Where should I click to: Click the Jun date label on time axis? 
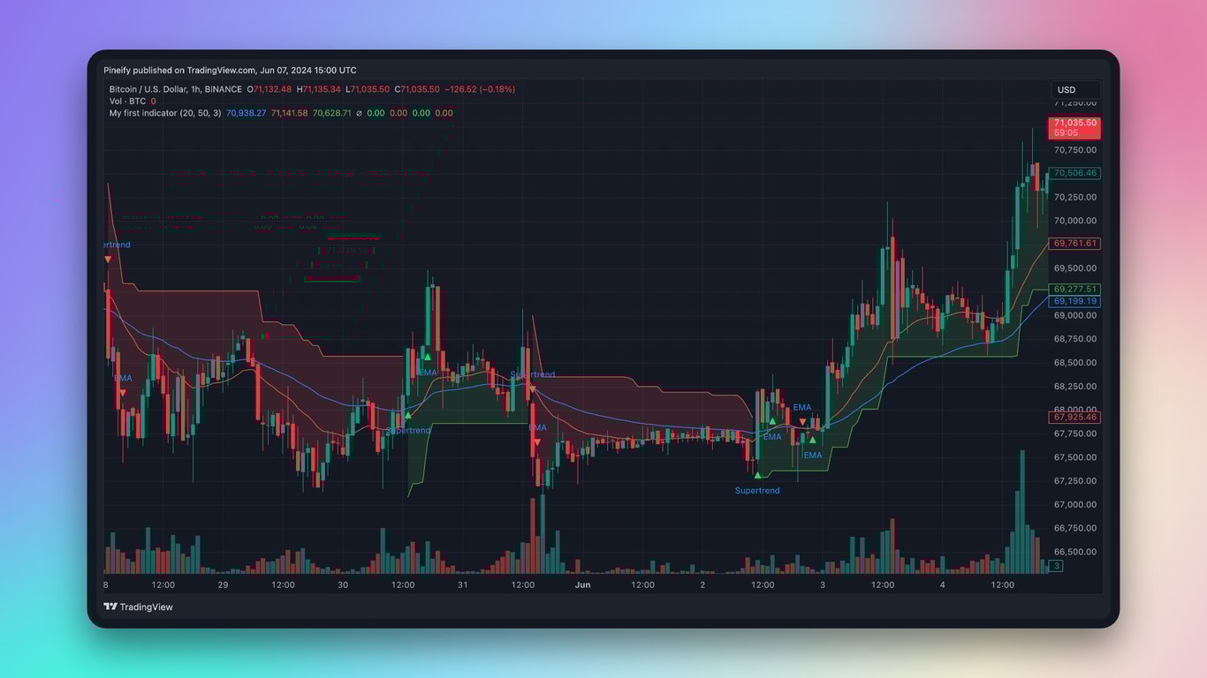click(582, 584)
